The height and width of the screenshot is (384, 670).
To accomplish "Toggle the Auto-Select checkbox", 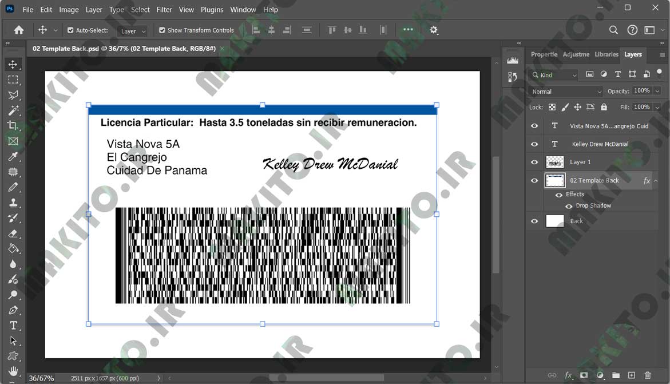I will click(70, 30).
